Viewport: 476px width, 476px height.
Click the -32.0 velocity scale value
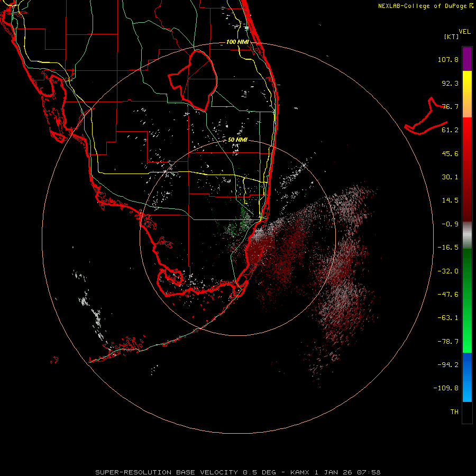tap(448, 271)
